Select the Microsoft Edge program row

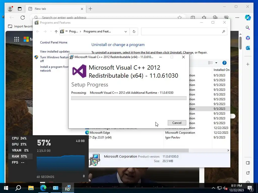[x=157, y=133]
